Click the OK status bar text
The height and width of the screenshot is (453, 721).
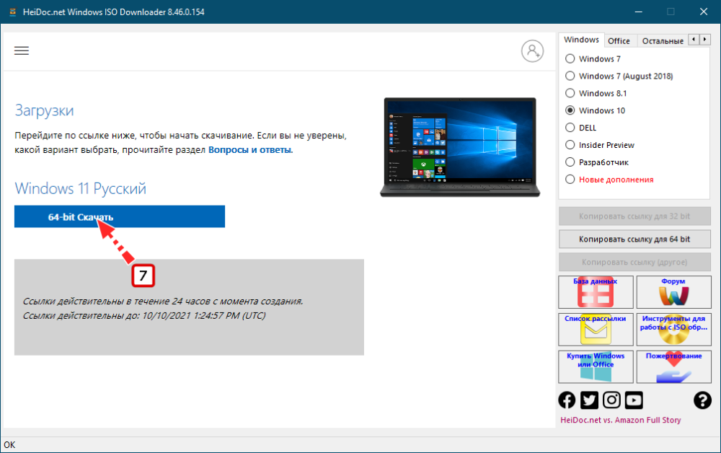(9, 445)
